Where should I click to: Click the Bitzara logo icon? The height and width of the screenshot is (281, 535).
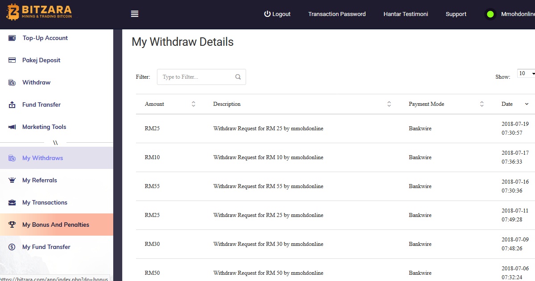coord(12,12)
